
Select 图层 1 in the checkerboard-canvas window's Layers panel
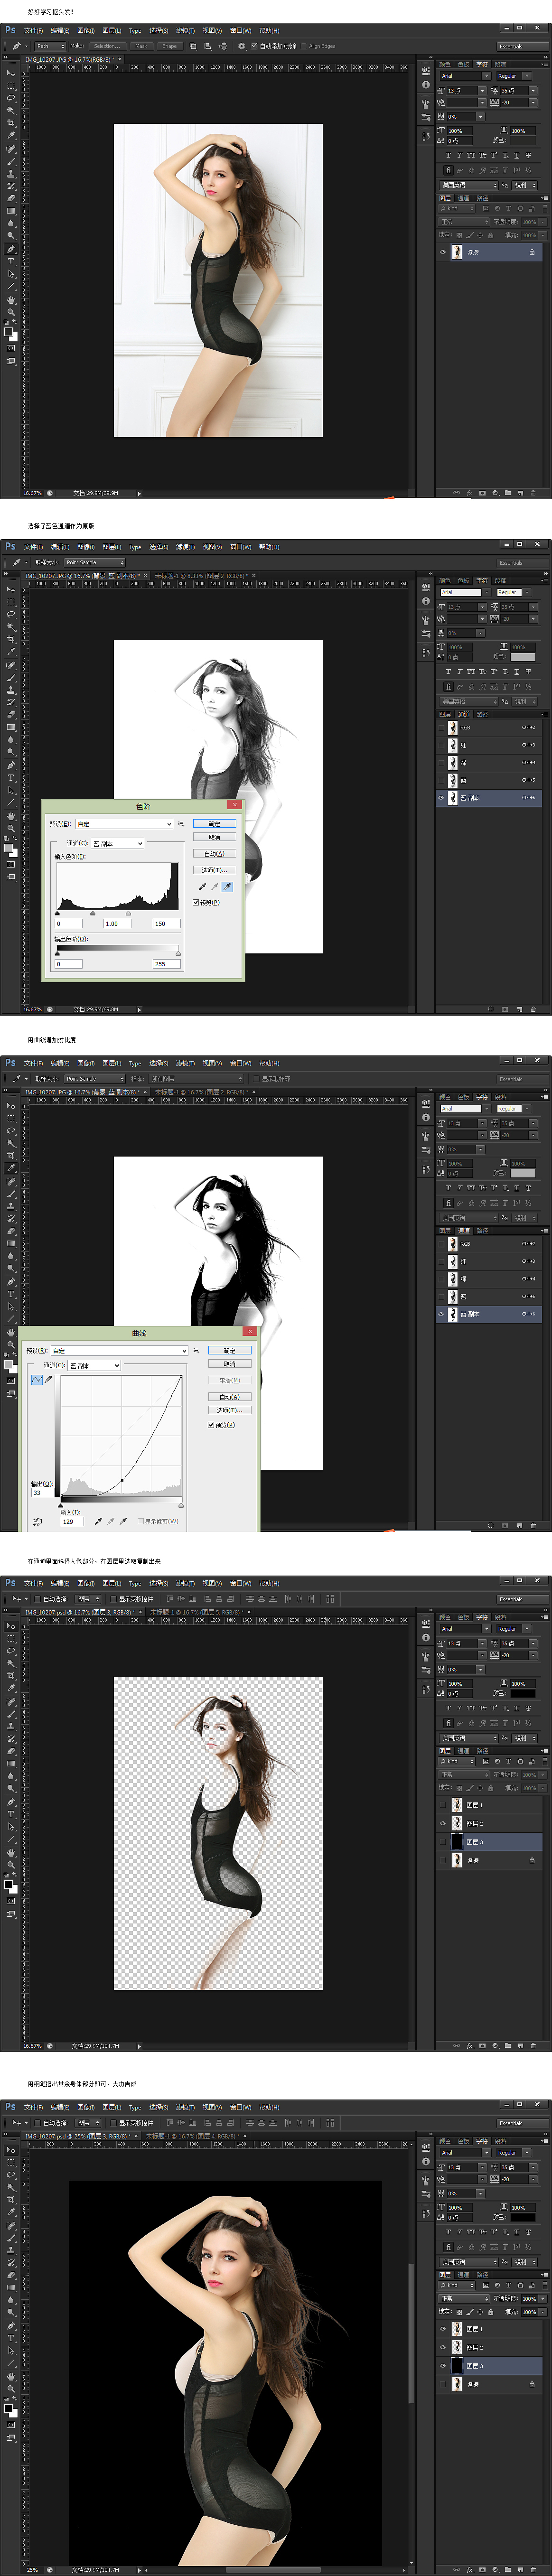[x=489, y=1805]
